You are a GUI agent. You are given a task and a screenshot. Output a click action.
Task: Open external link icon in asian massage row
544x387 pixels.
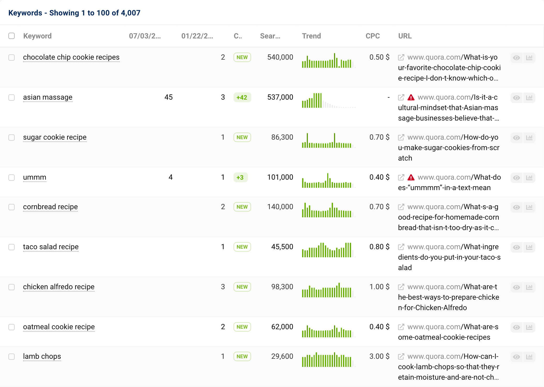[401, 97]
